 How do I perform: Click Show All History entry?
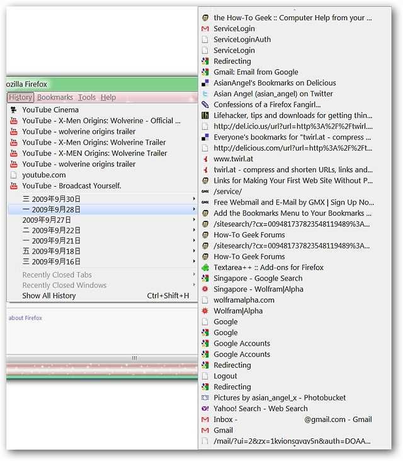pyautogui.click(x=103, y=296)
